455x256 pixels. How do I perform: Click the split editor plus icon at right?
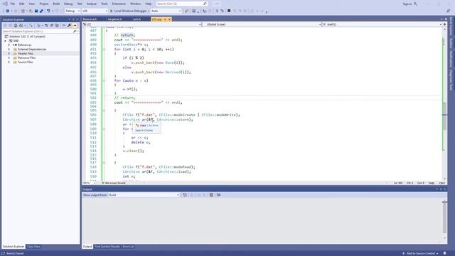point(444,24)
